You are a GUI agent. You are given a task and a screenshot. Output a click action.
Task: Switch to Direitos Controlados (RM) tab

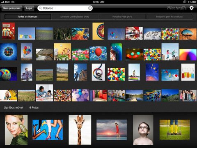point(75,16)
